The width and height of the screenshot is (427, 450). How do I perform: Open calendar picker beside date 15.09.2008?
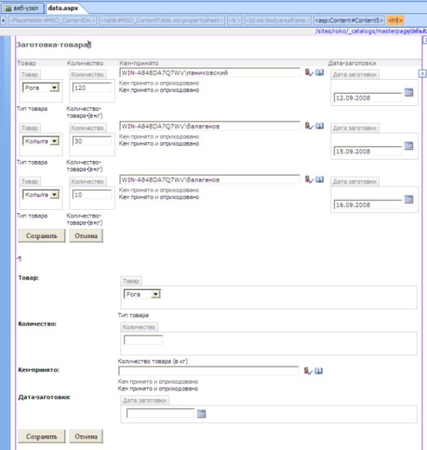[409, 146]
